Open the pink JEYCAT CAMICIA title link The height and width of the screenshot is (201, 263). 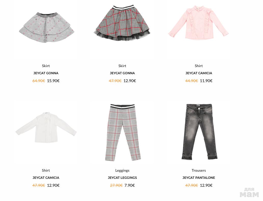coord(199,73)
